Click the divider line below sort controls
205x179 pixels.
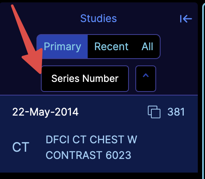point(99,95)
